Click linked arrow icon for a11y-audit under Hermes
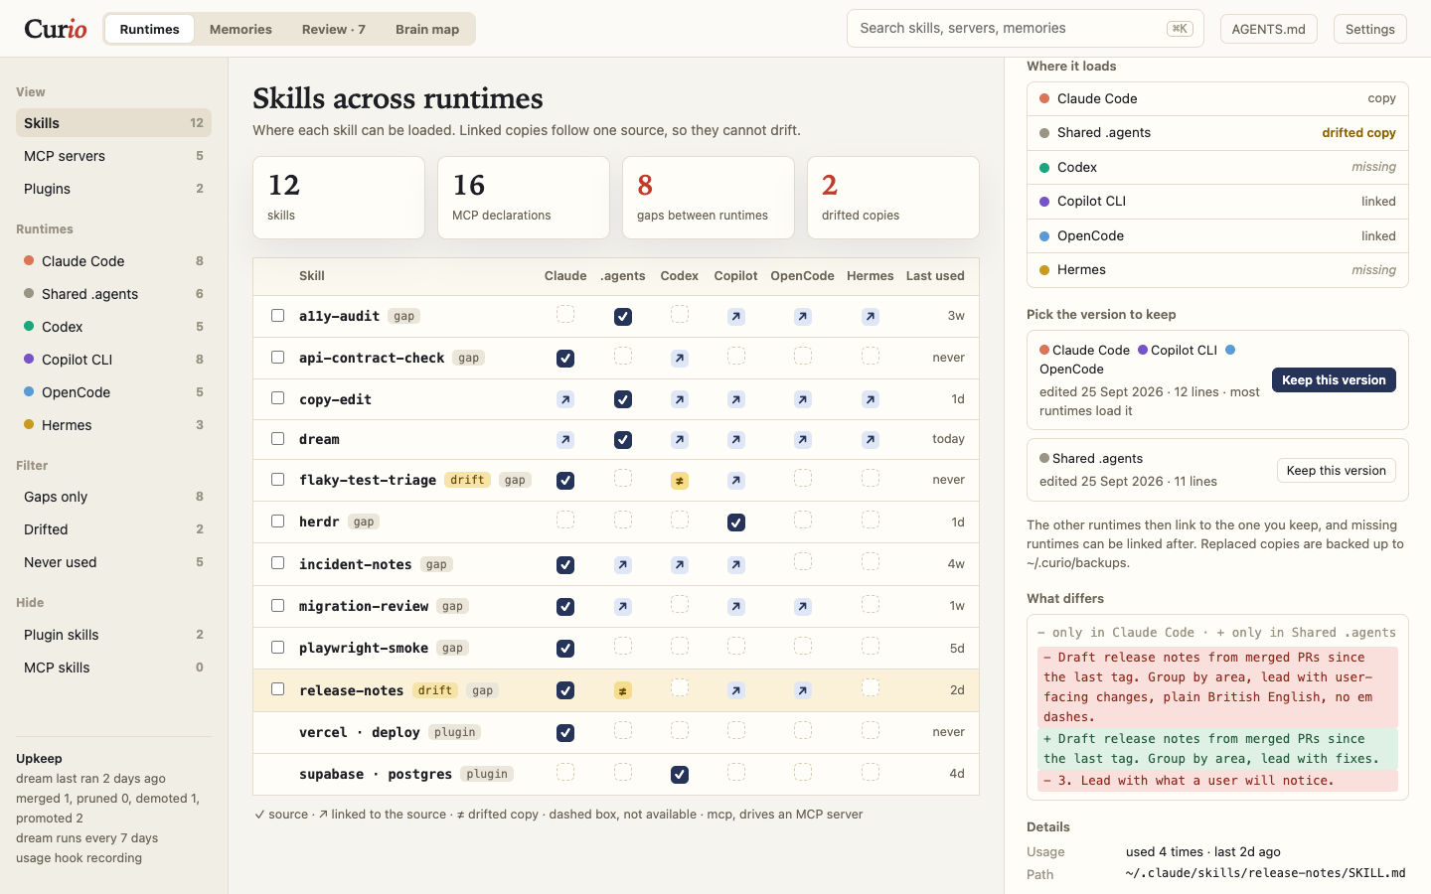 point(871,317)
